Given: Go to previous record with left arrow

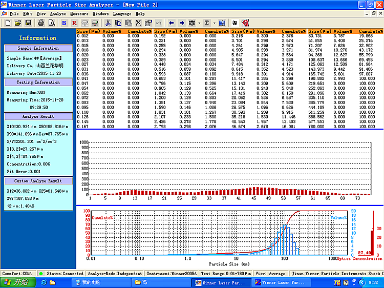Looking at the screenshot, I should [x=172, y=23].
